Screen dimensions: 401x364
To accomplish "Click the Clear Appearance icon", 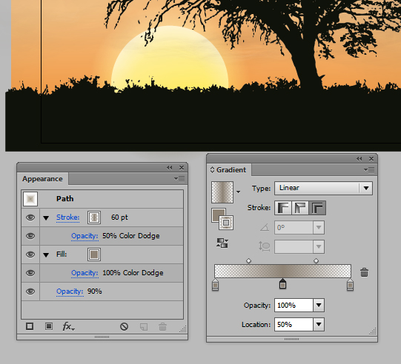I will (x=124, y=326).
